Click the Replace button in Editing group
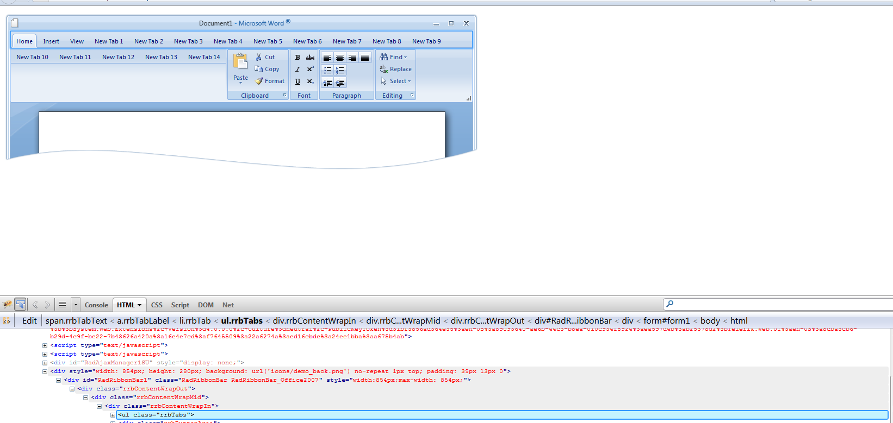 (396, 69)
